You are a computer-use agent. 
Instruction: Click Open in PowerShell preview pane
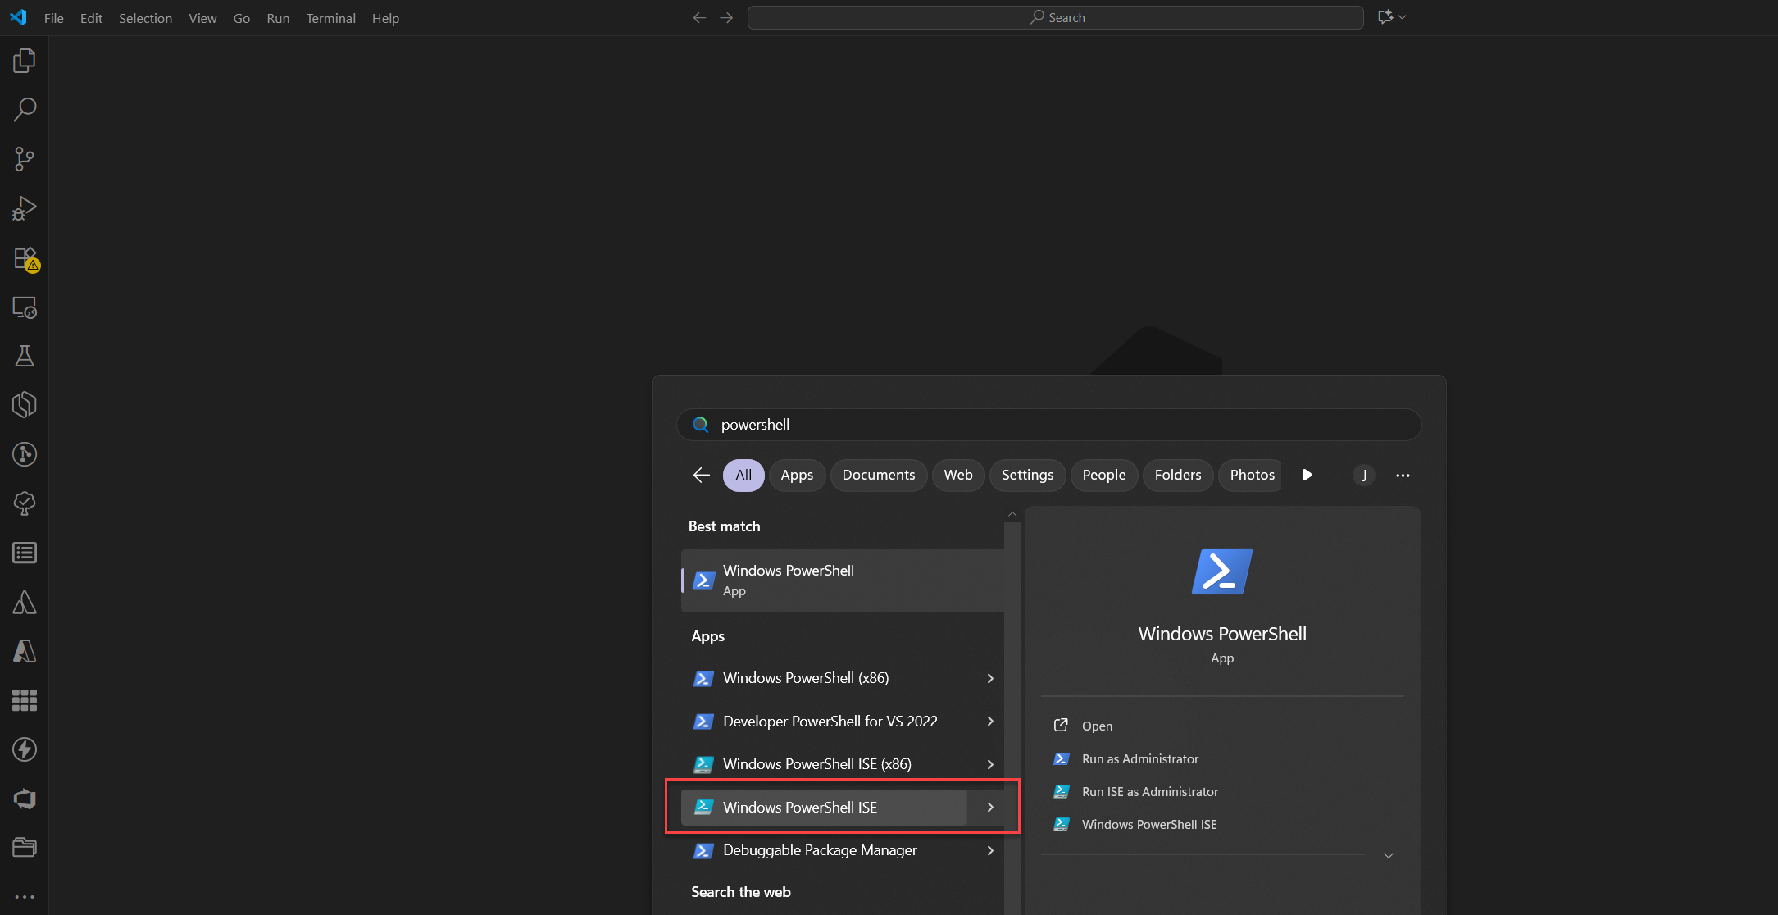[x=1097, y=726]
